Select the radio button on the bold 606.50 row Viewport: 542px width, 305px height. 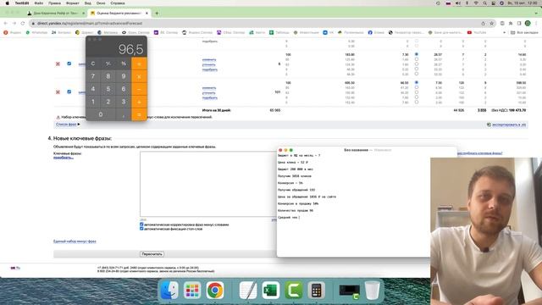coord(417,82)
